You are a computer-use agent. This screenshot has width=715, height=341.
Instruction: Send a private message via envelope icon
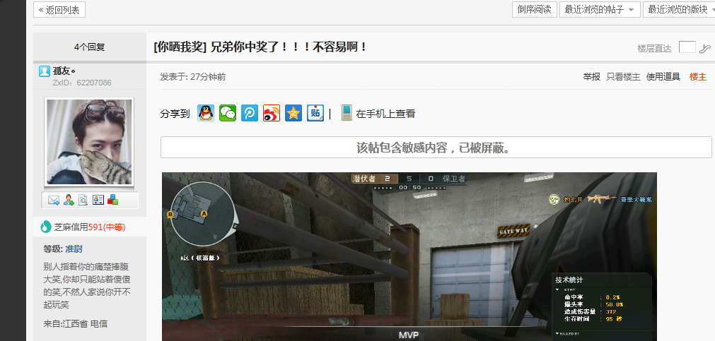pos(54,200)
